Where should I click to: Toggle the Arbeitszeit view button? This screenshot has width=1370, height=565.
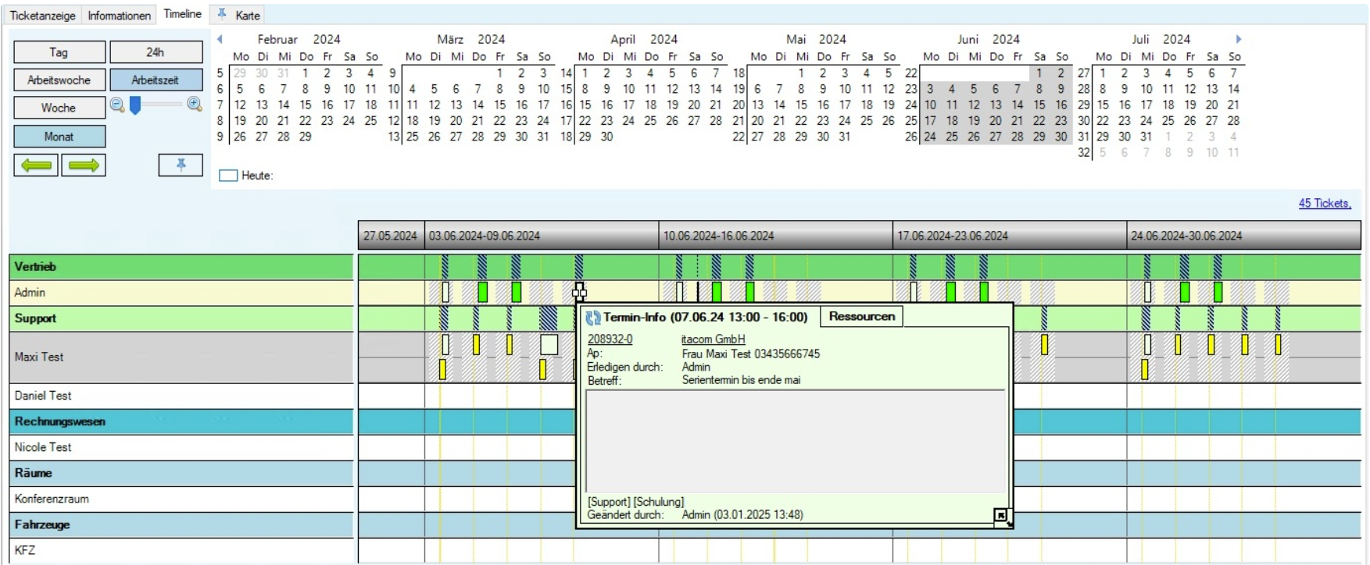point(156,80)
